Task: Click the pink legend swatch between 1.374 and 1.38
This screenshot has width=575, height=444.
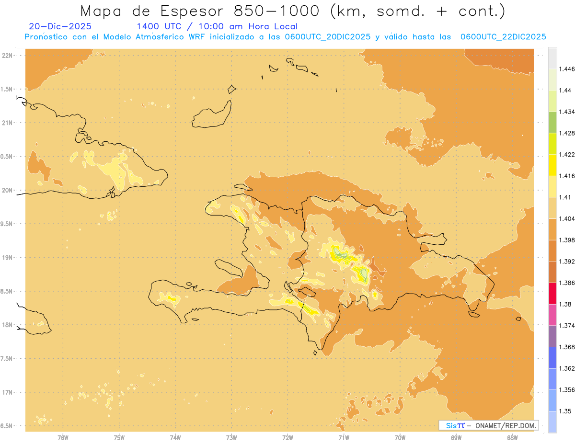Action: click(552, 315)
